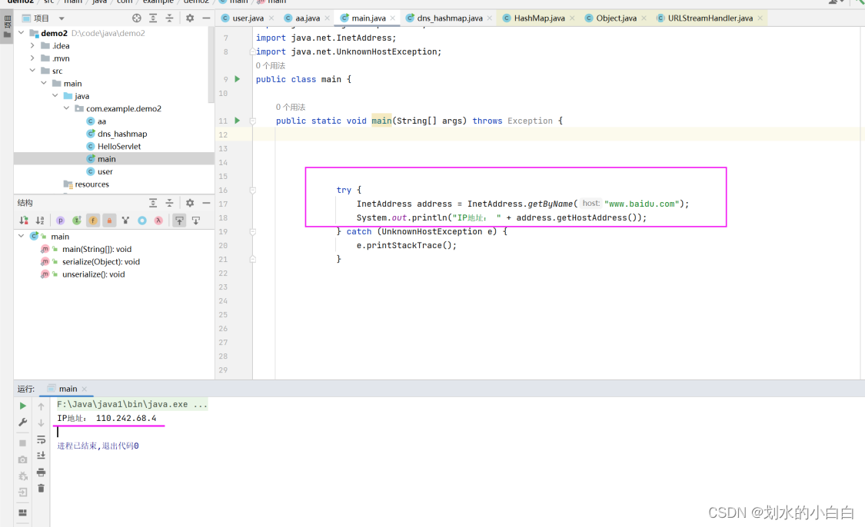Open run configuration wrench icon

[22, 423]
